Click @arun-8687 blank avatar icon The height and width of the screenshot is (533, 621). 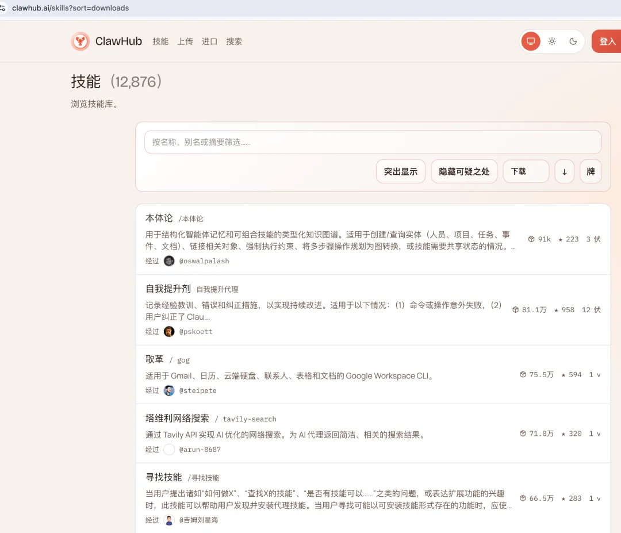coord(169,450)
